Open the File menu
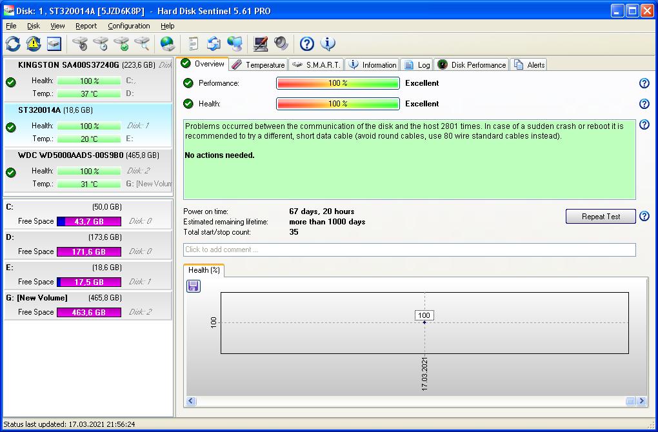This screenshot has width=658, height=432. (x=11, y=26)
